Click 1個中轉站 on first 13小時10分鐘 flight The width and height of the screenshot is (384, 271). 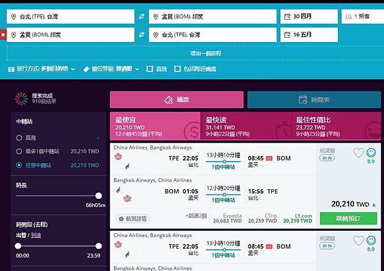tap(223, 167)
